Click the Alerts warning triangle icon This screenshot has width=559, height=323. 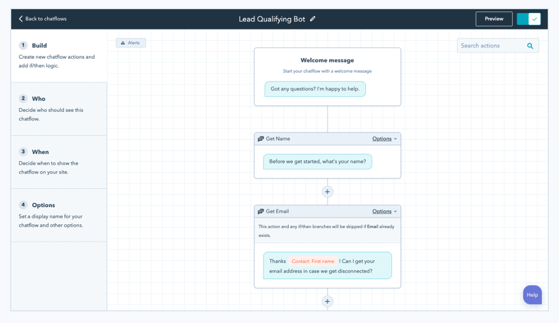click(123, 43)
